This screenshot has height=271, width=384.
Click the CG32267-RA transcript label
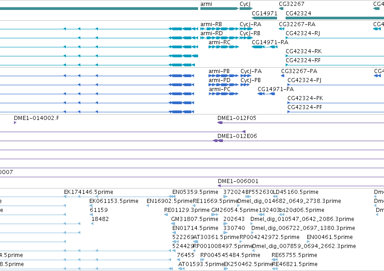[x=297, y=24]
